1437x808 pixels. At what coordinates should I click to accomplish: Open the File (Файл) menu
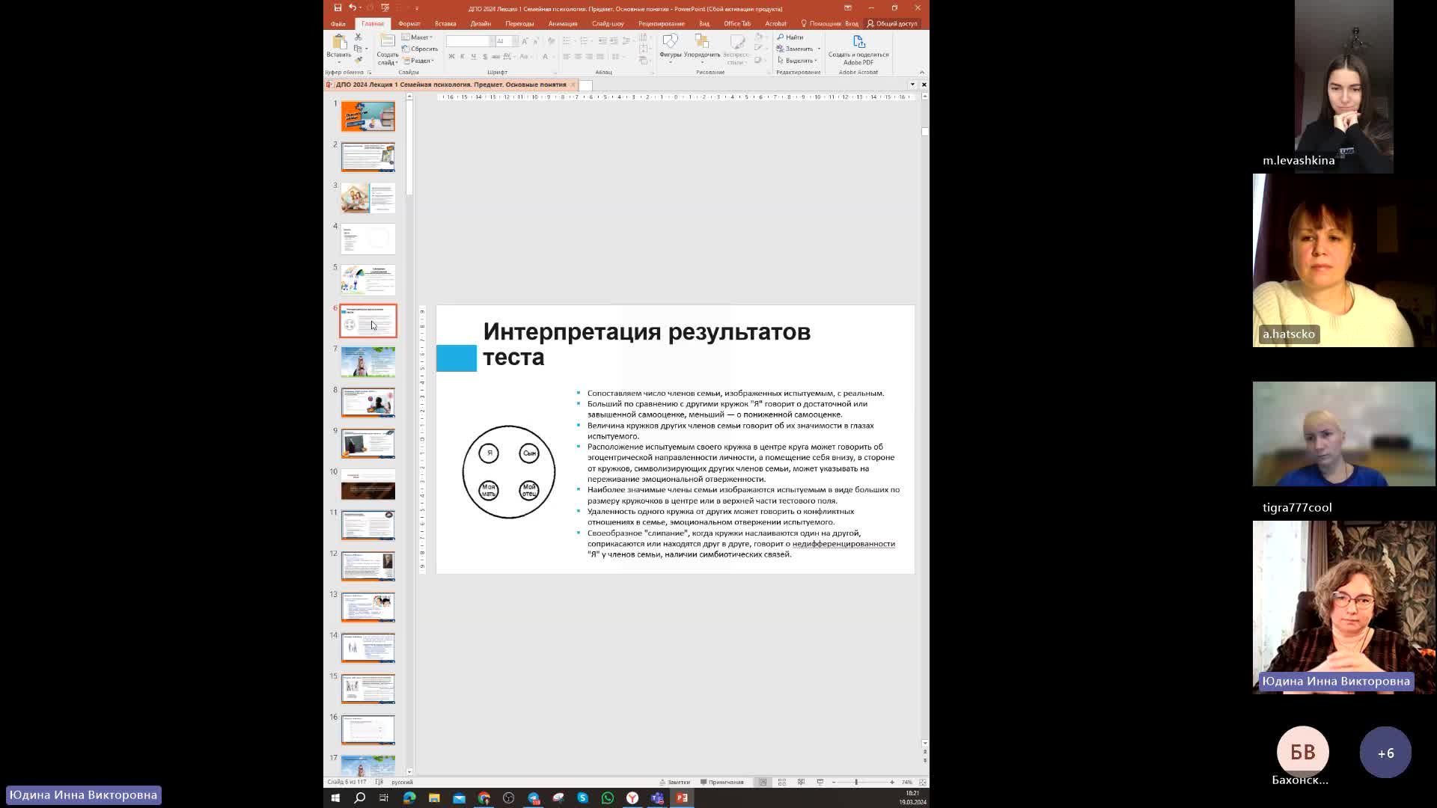click(x=338, y=23)
